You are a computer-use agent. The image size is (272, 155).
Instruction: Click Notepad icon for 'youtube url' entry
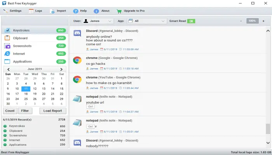[77, 99]
